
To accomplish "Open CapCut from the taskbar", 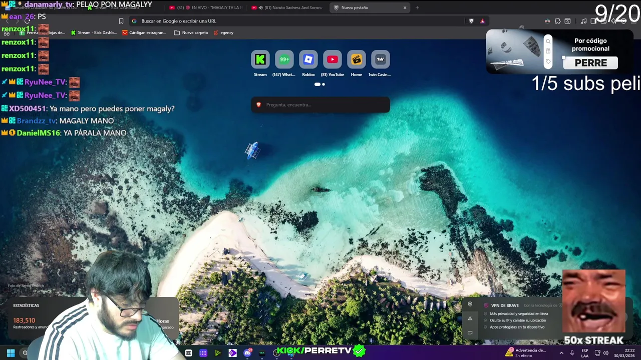I will 188,353.
